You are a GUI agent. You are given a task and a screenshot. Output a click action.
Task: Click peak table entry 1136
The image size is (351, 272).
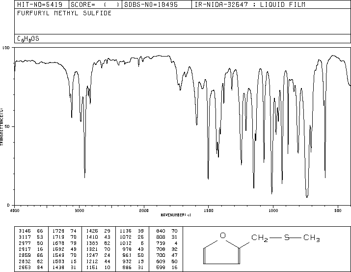pos(126,231)
